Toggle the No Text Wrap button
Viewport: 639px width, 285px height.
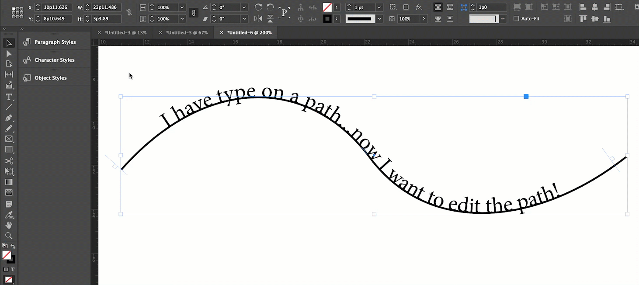(x=438, y=7)
